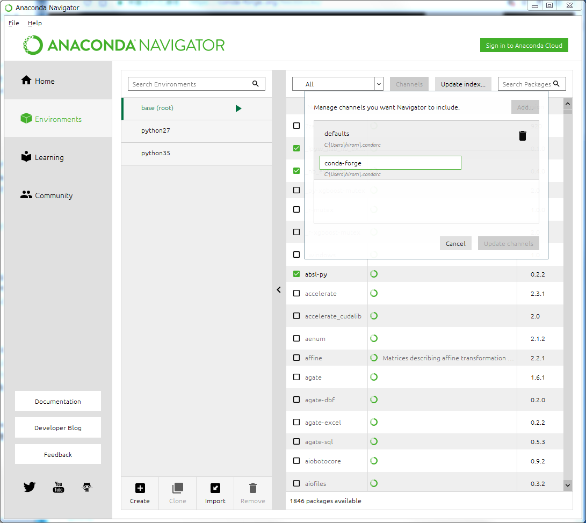
Task: Click the absl-py green status circle
Action: [x=374, y=274]
